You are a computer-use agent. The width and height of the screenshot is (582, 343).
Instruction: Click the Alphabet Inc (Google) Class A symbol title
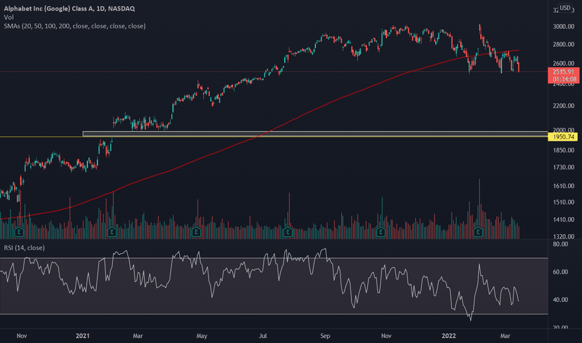click(x=69, y=8)
